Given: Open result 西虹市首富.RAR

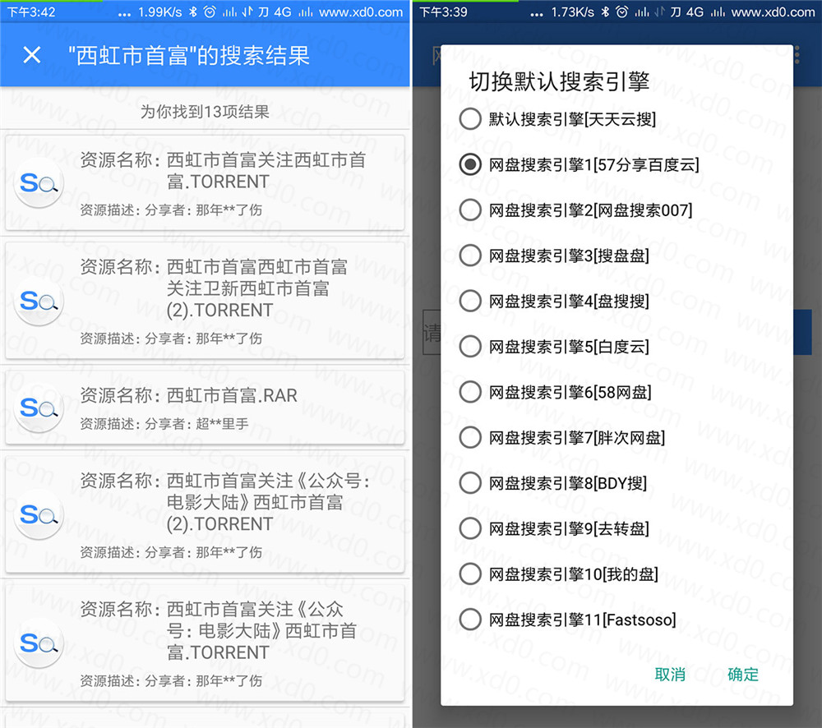Looking at the screenshot, I should click(205, 408).
